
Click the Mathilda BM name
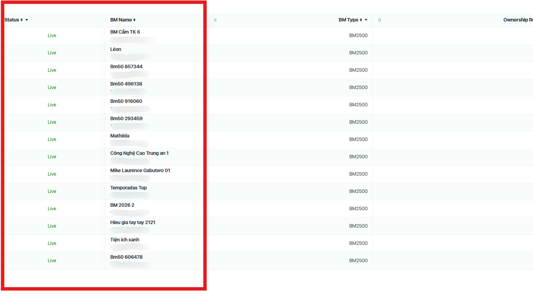[x=120, y=136]
